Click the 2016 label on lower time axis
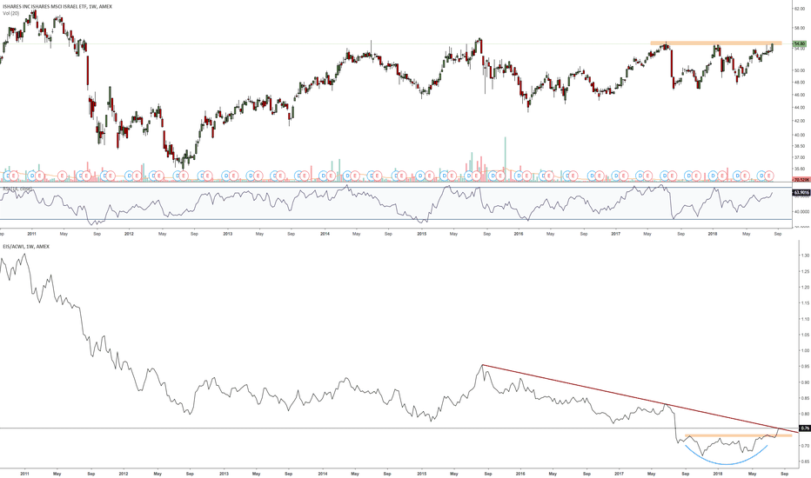 (520, 474)
